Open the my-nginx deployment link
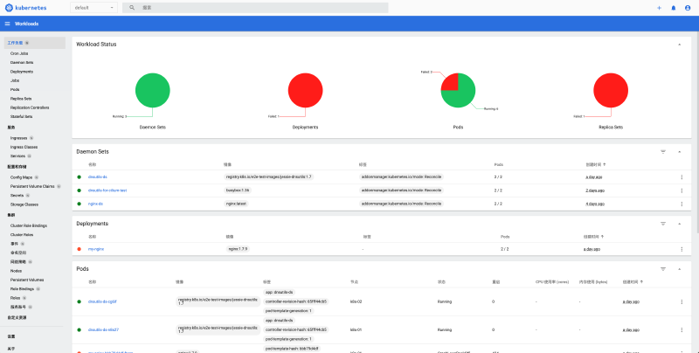This screenshot has width=699, height=353. [95, 249]
